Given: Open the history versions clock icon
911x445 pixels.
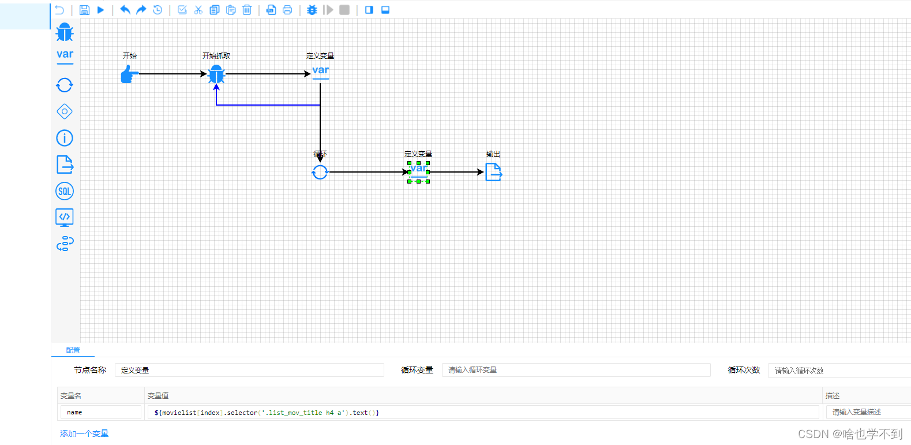Looking at the screenshot, I should pos(158,10).
